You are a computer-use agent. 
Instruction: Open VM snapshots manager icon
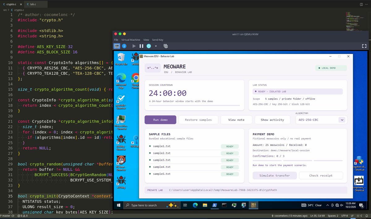165,46
